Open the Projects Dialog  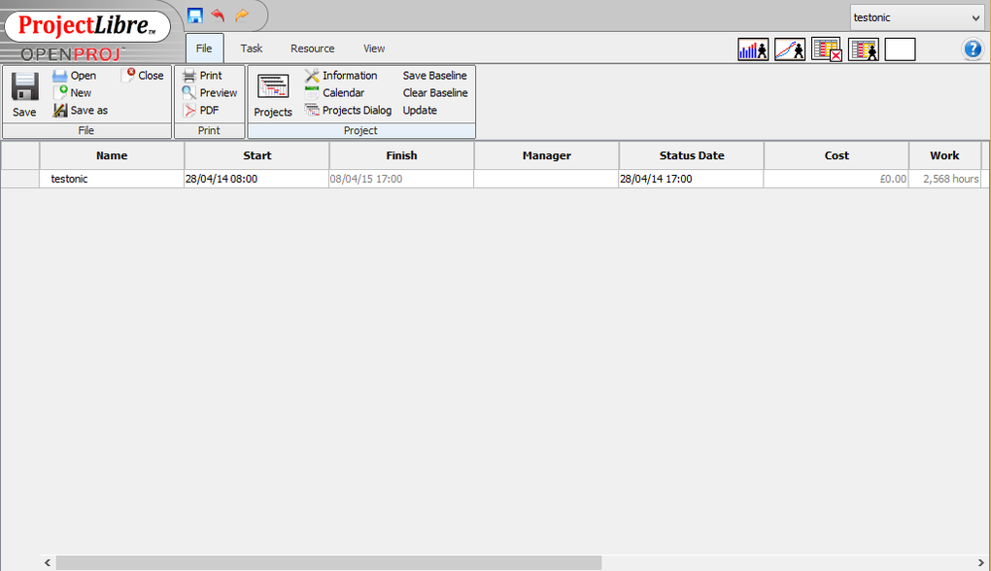coord(348,110)
